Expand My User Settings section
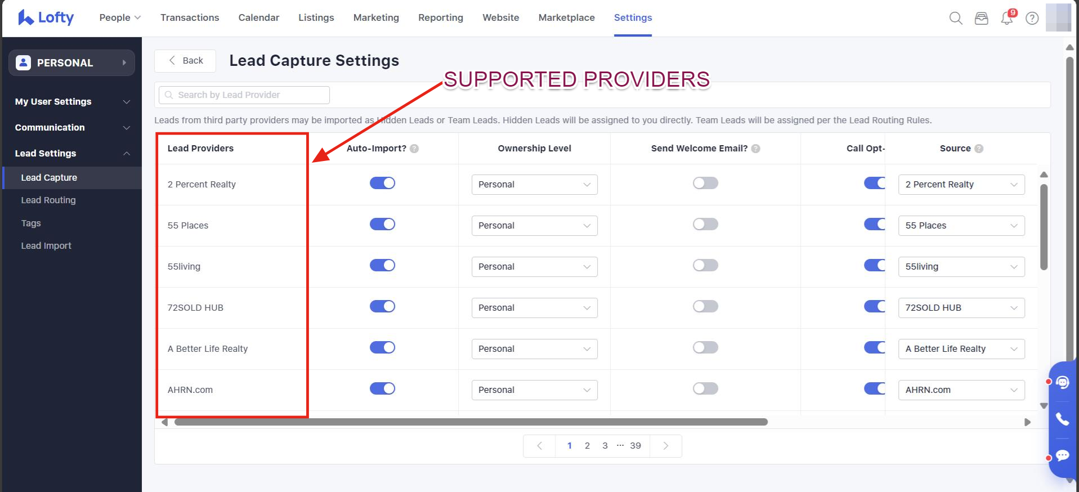Viewport: 1079px width, 492px height. [72, 102]
